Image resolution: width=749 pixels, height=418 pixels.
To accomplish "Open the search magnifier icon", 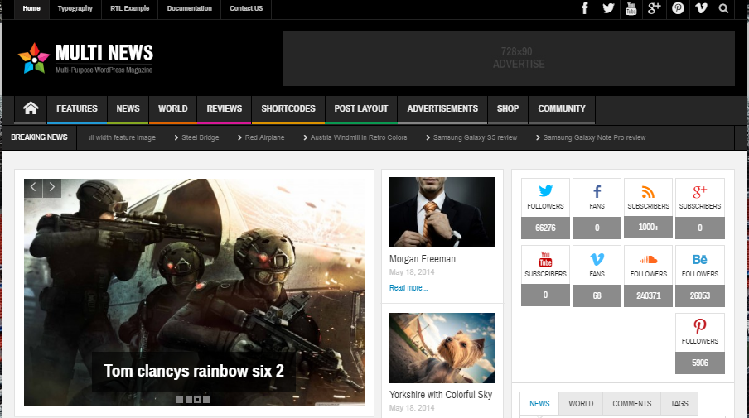I will click(x=724, y=8).
